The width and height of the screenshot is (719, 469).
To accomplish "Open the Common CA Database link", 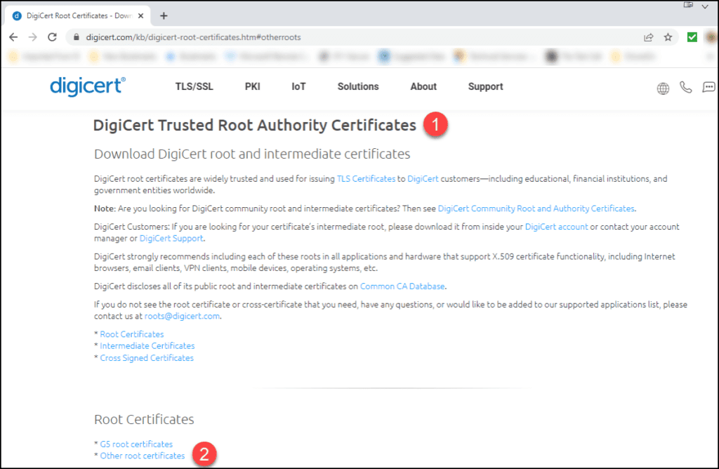I will (x=402, y=286).
